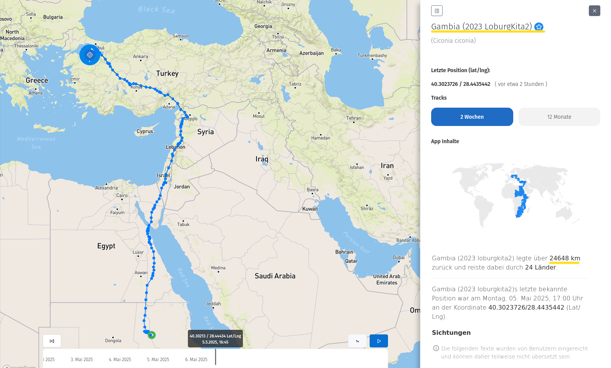Switch to the 12 Monate track range

click(x=559, y=117)
